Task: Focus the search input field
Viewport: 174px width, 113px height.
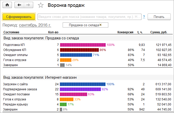Action: click(89, 17)
